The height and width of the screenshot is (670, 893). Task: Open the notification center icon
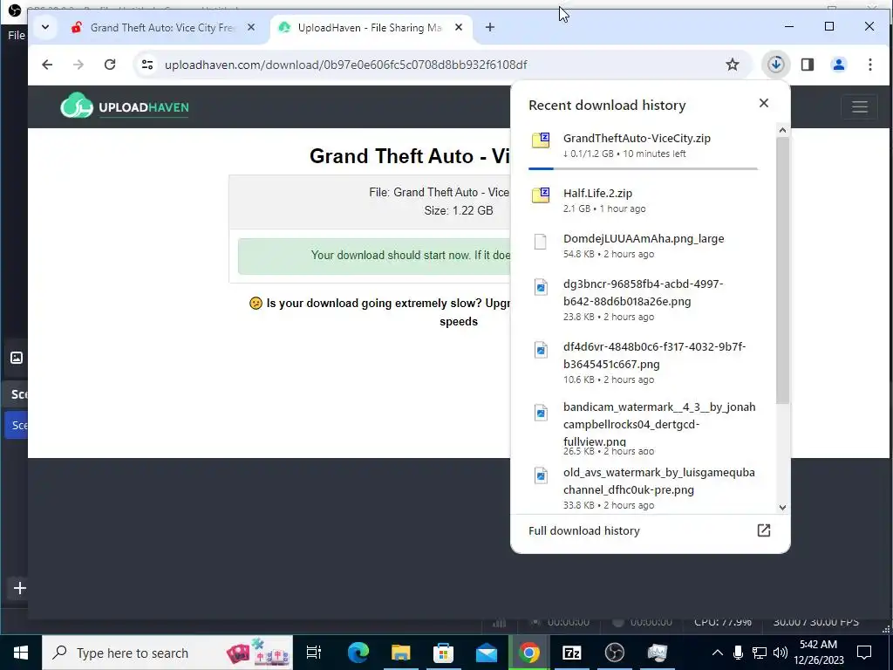point(864,653)
